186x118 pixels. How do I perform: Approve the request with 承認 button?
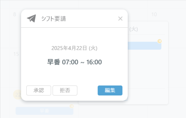pyautogui.click(x=39, y=90)
